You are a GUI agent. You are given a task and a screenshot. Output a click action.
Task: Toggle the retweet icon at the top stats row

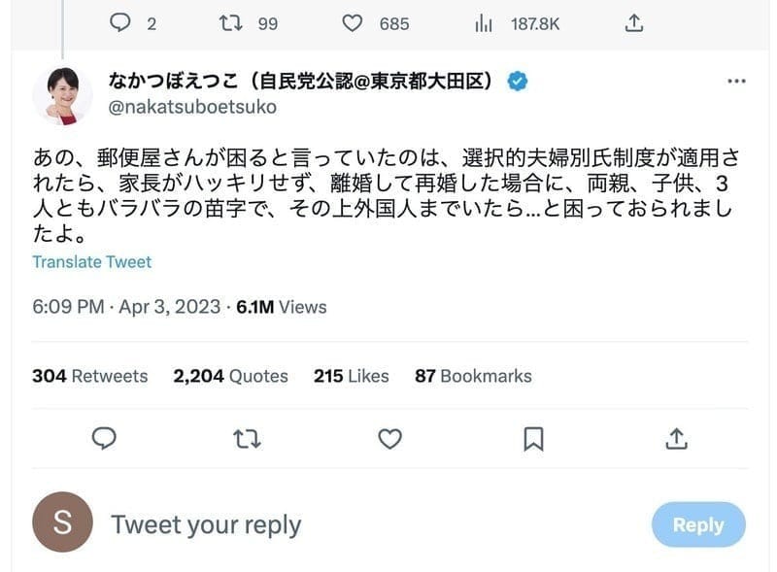click(x=231, y=23)
